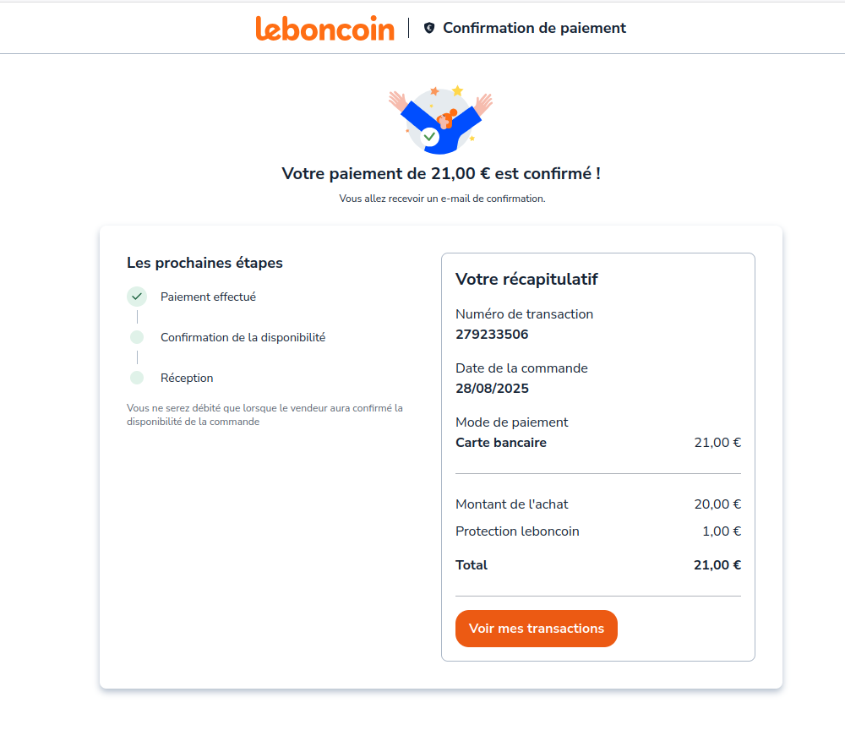Click the yellow star in the illustration
The image size is (845, 741).
pos(457,90)
